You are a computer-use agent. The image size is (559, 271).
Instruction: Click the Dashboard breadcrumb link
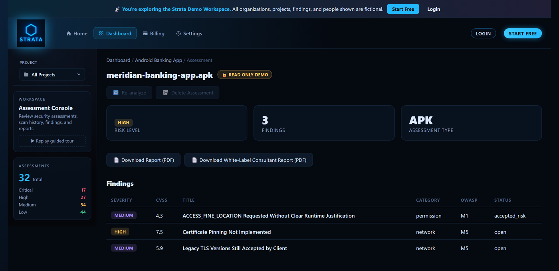tap(118, 60)
